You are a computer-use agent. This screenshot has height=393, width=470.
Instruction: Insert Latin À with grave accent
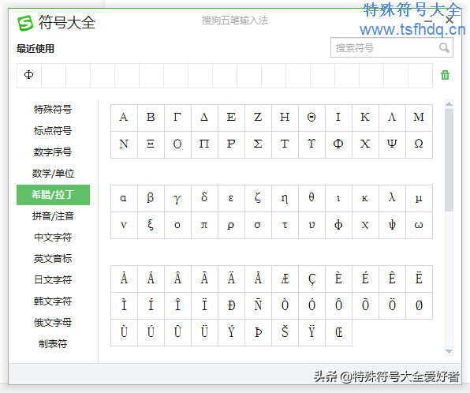point(124,279)
